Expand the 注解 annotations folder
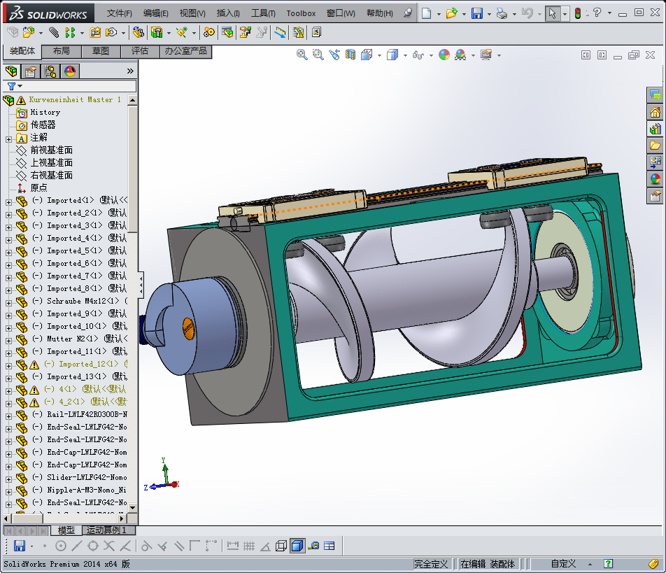This screenshot has height=573, width=666. [x=8, y=138]
